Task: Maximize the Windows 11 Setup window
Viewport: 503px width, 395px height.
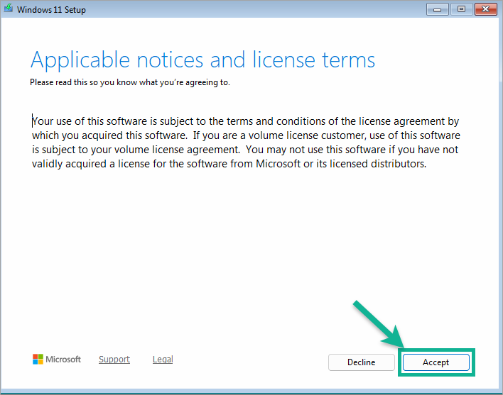Action: (x=461, y=10)
